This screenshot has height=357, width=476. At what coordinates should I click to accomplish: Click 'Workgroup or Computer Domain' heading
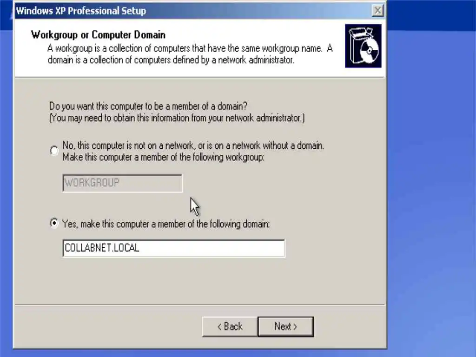point(98,35)
